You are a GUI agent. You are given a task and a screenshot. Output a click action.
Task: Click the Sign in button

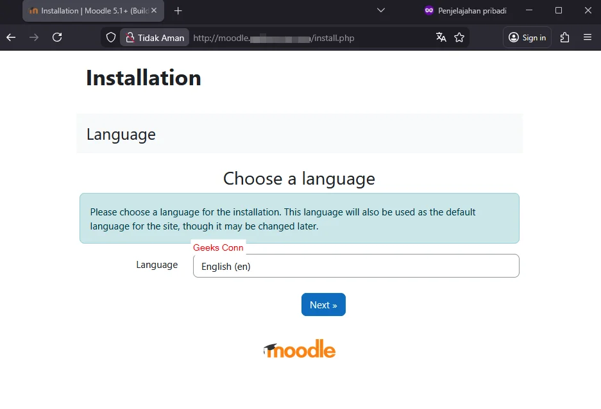click(x=527, y=37)
